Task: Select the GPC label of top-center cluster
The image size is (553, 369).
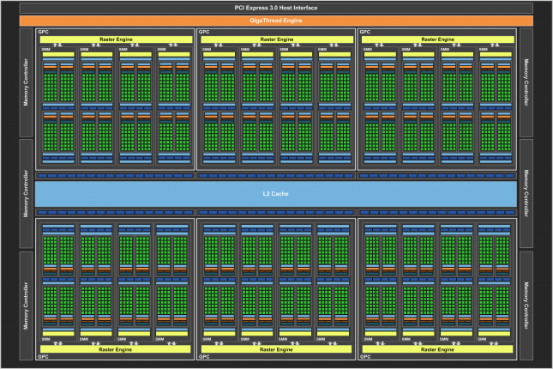Action: [x=204, y=32]
